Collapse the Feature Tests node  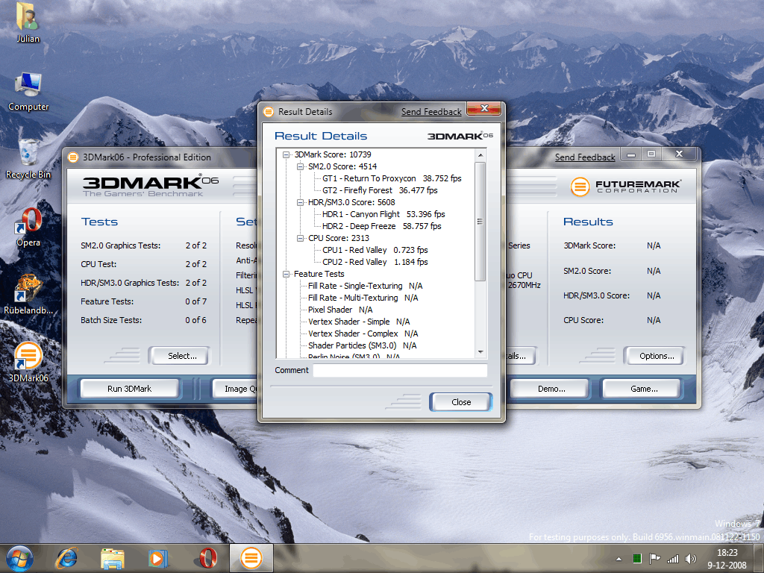point(286,274)
